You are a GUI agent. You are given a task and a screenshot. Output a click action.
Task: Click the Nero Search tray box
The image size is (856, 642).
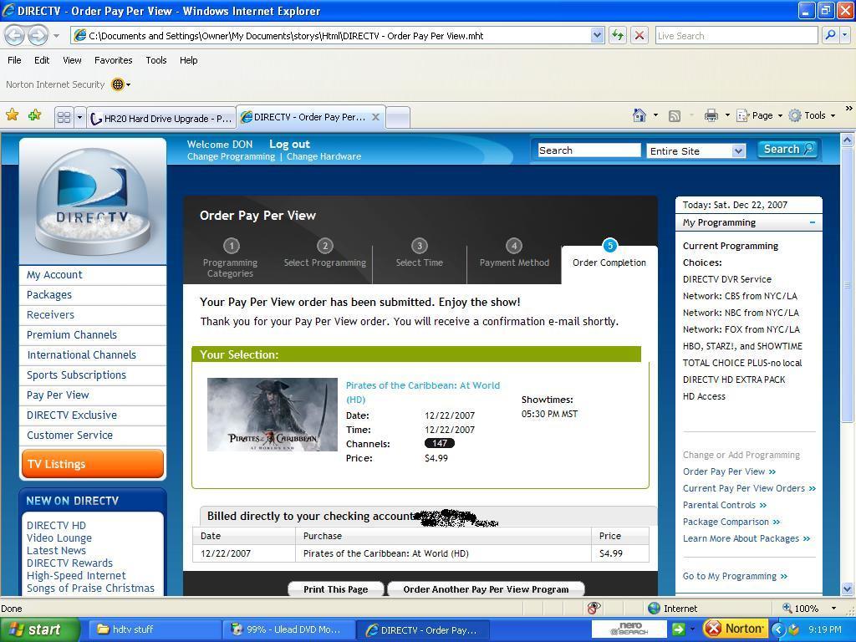pyautogui.click(x=629, y=629)
